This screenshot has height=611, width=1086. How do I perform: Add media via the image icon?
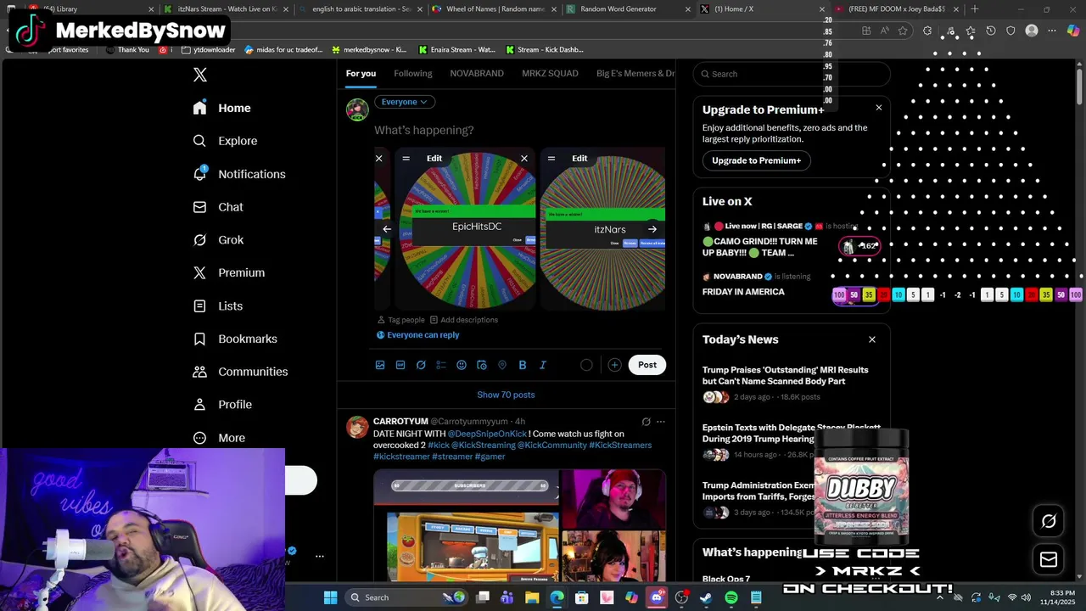tap(380, 365)
